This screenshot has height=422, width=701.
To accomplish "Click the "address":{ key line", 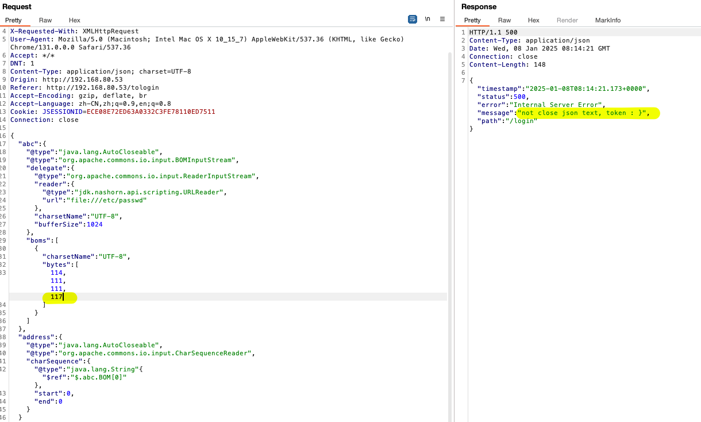I will (x=40, y=337).
